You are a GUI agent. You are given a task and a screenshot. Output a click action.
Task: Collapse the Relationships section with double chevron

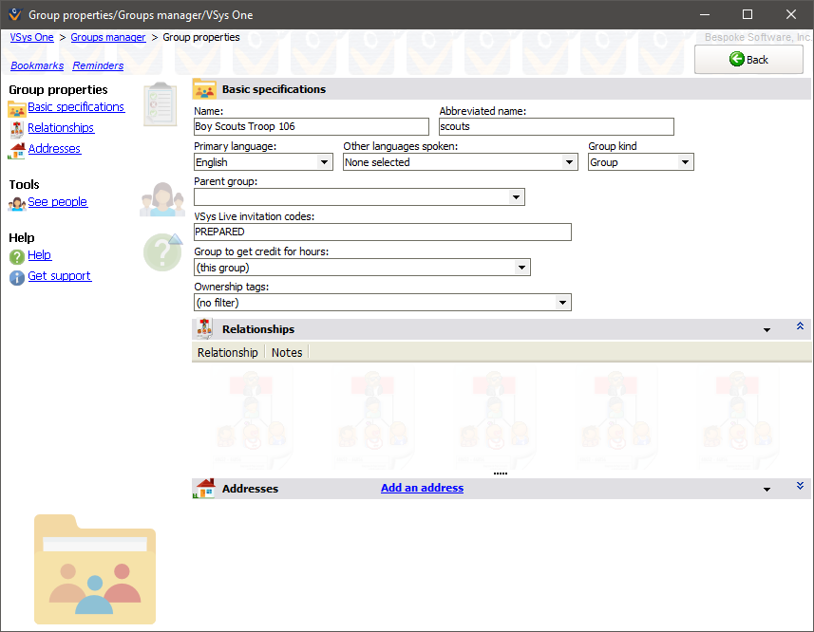tap(800, 326)
